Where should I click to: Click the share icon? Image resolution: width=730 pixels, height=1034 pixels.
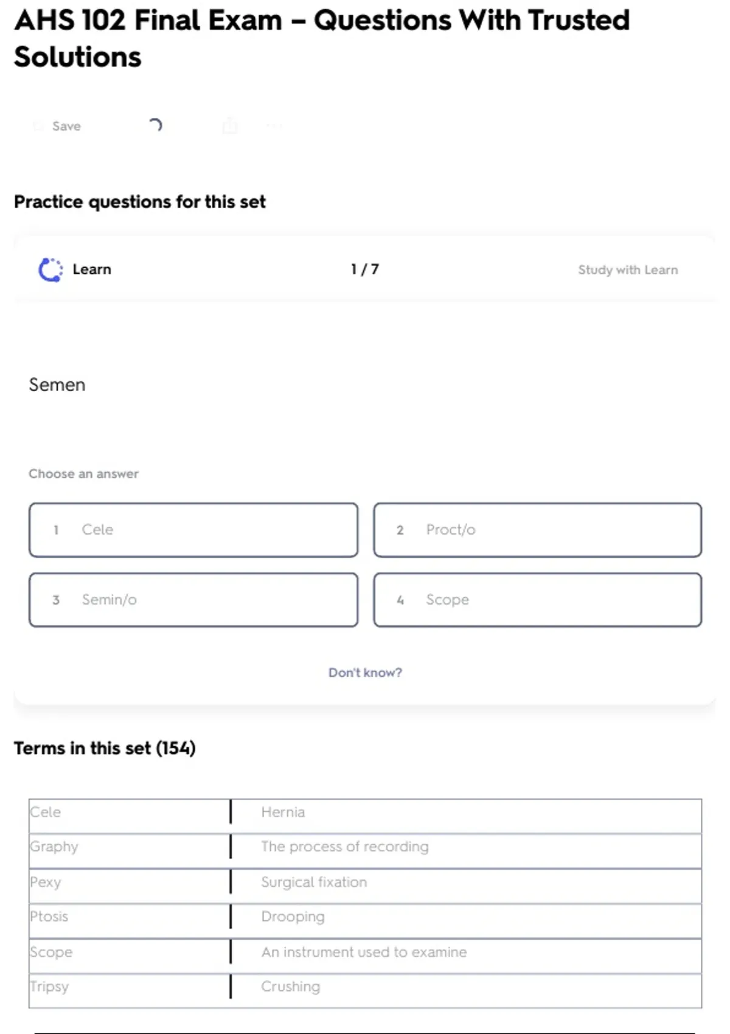[x=230, y=125]
